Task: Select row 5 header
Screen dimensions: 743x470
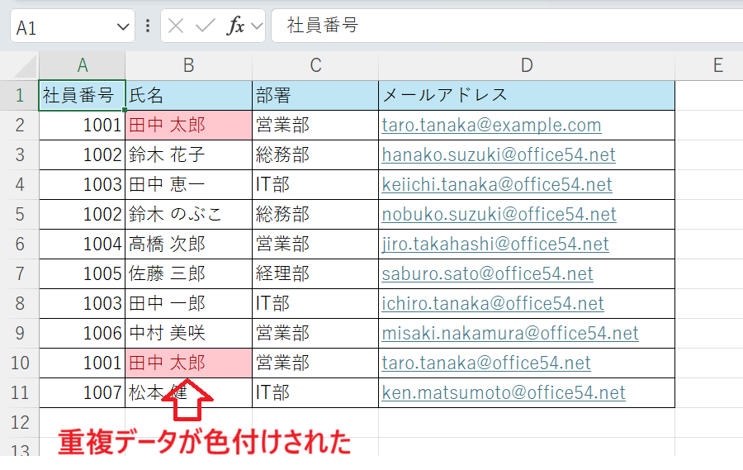Action: pos(20,215)
